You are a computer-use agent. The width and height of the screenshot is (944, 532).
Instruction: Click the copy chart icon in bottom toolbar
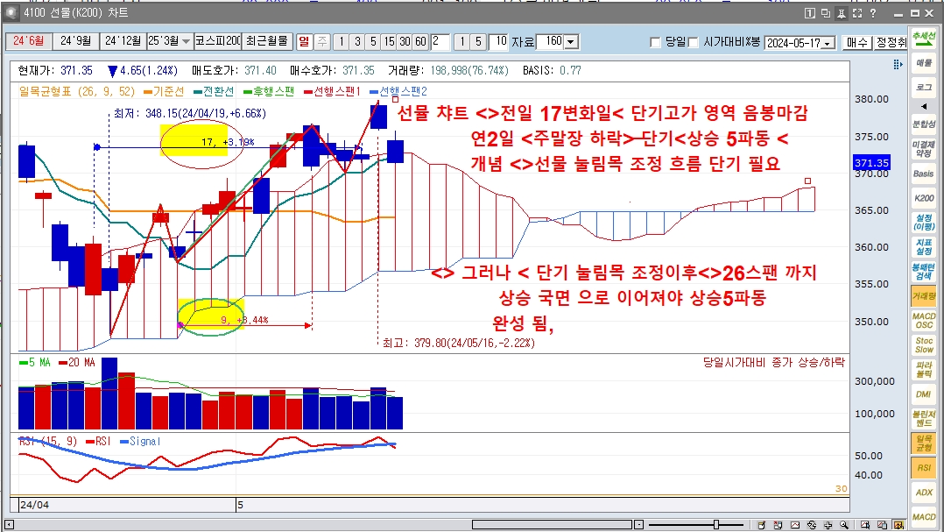(778, 525)
